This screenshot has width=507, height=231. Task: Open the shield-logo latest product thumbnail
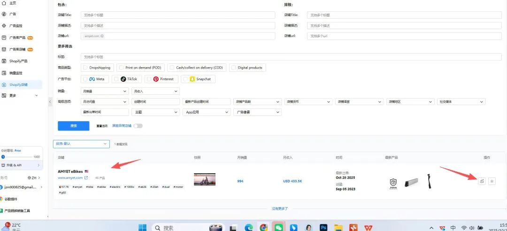(393, 183)
